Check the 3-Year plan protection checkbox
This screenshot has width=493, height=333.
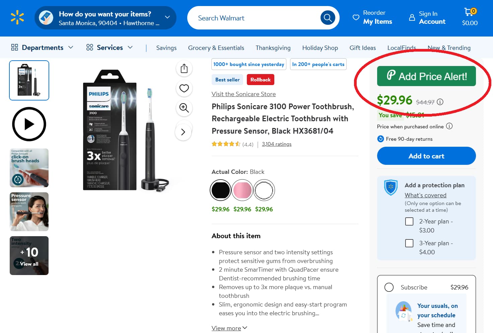409,243
